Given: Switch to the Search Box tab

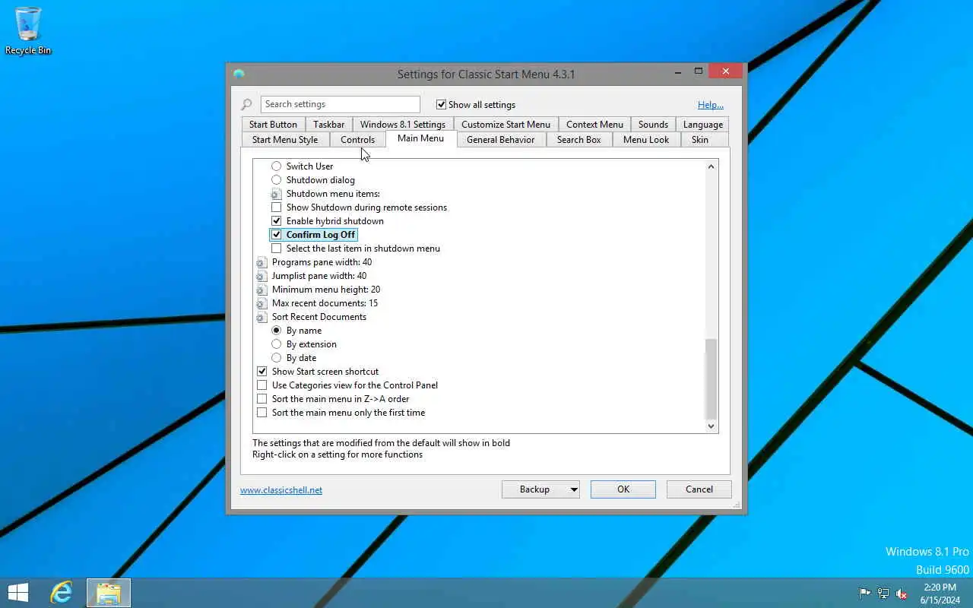Looking at the screenshot, I should click(578, 140).
